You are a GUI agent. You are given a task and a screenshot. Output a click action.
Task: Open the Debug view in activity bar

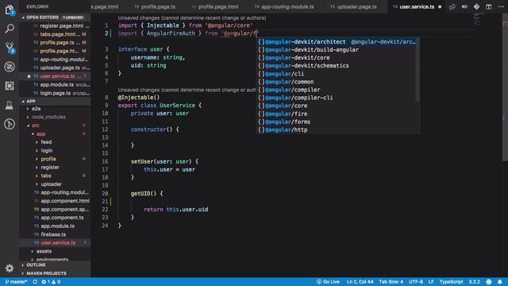tap(10, 67)
